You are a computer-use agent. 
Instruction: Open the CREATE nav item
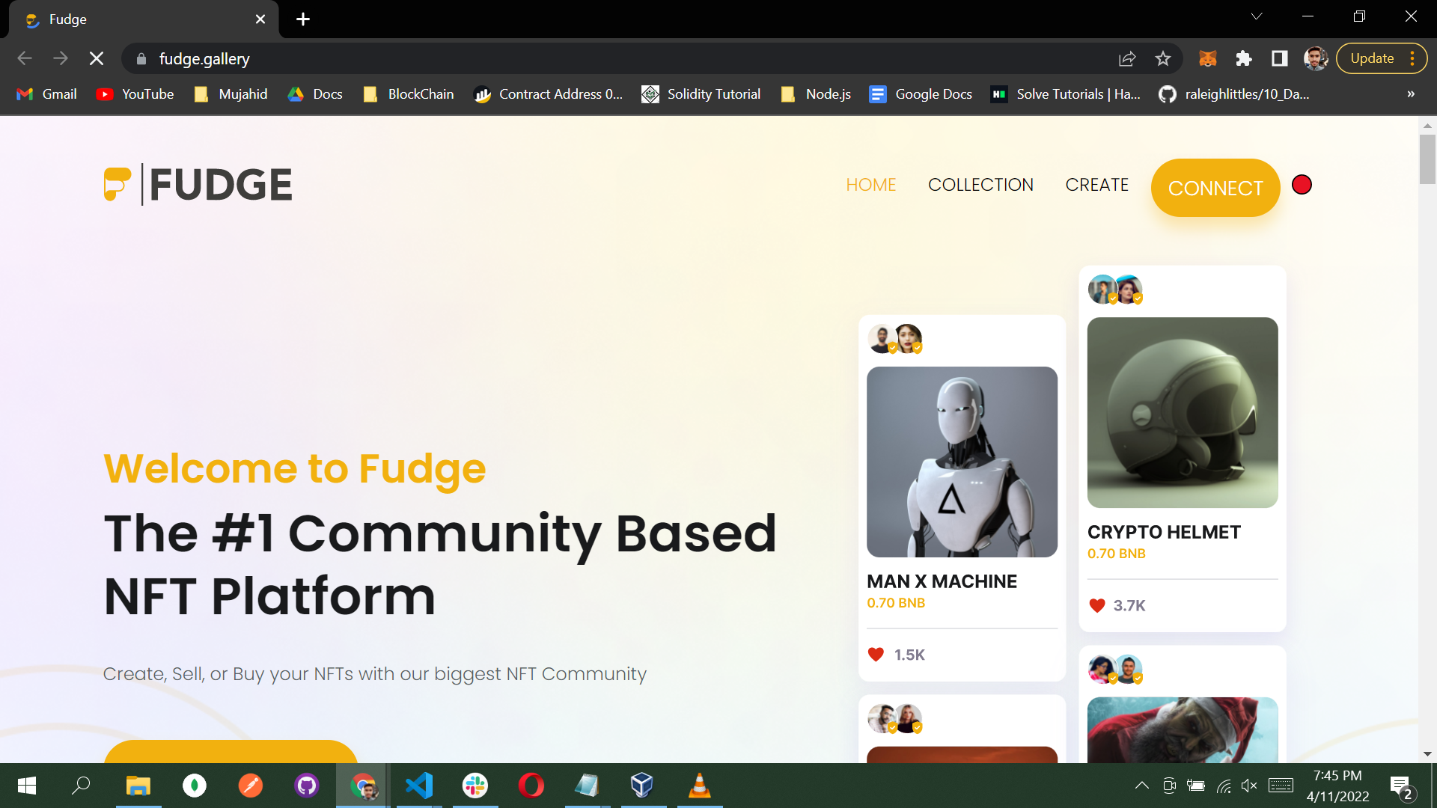[x=1096, y=185]
